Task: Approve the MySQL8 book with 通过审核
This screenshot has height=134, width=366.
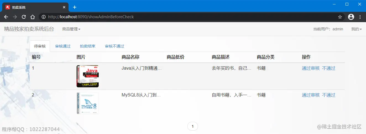Action: (311, 95)
